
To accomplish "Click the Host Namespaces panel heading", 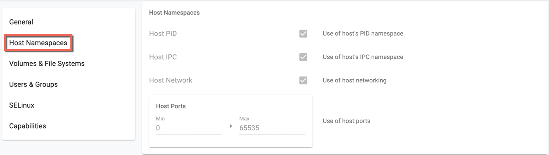I will (x=174, y=13).
